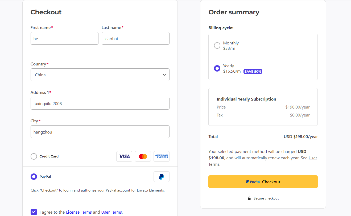Click the Address 1 input field
Screen dimensions: 351x216
point(100,103)
